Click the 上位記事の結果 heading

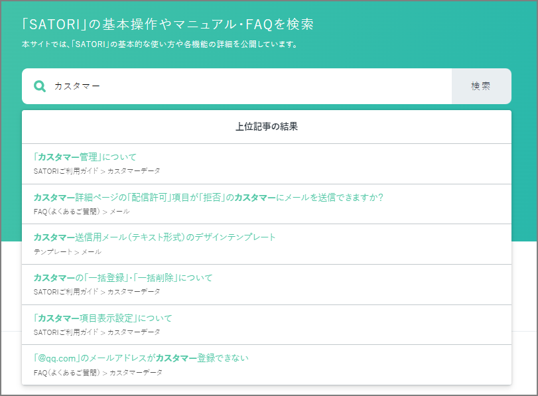(267, 127)
